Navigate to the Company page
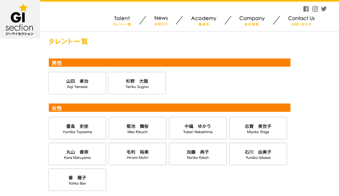The height and width of the screenshot is (196, 339). (x=252, y=21)
